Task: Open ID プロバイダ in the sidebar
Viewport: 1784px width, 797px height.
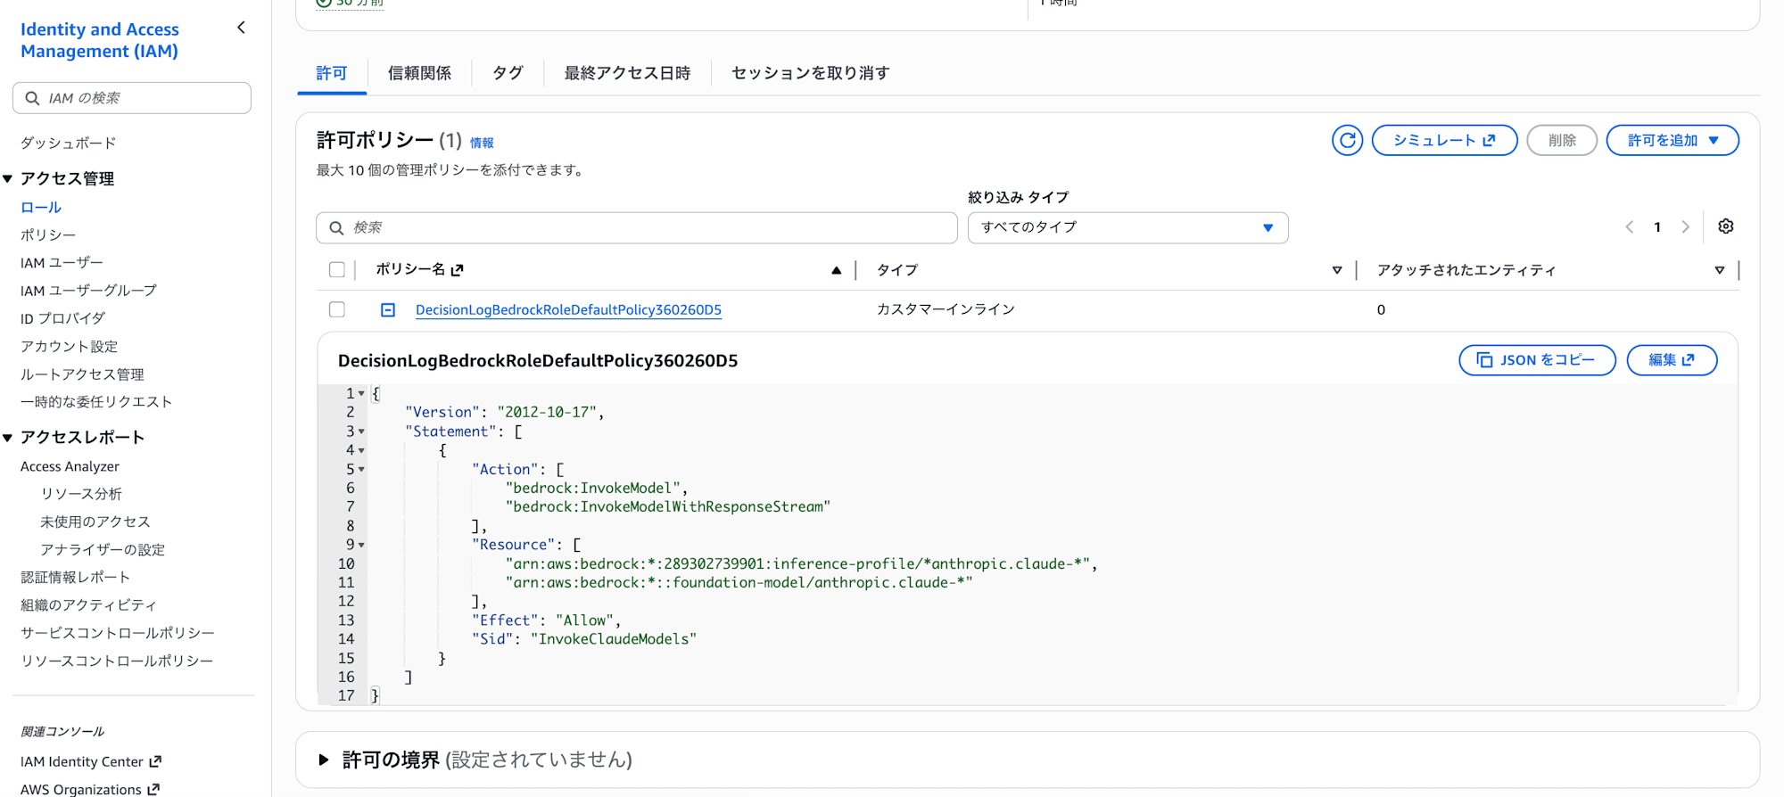Action: point(62,318)
